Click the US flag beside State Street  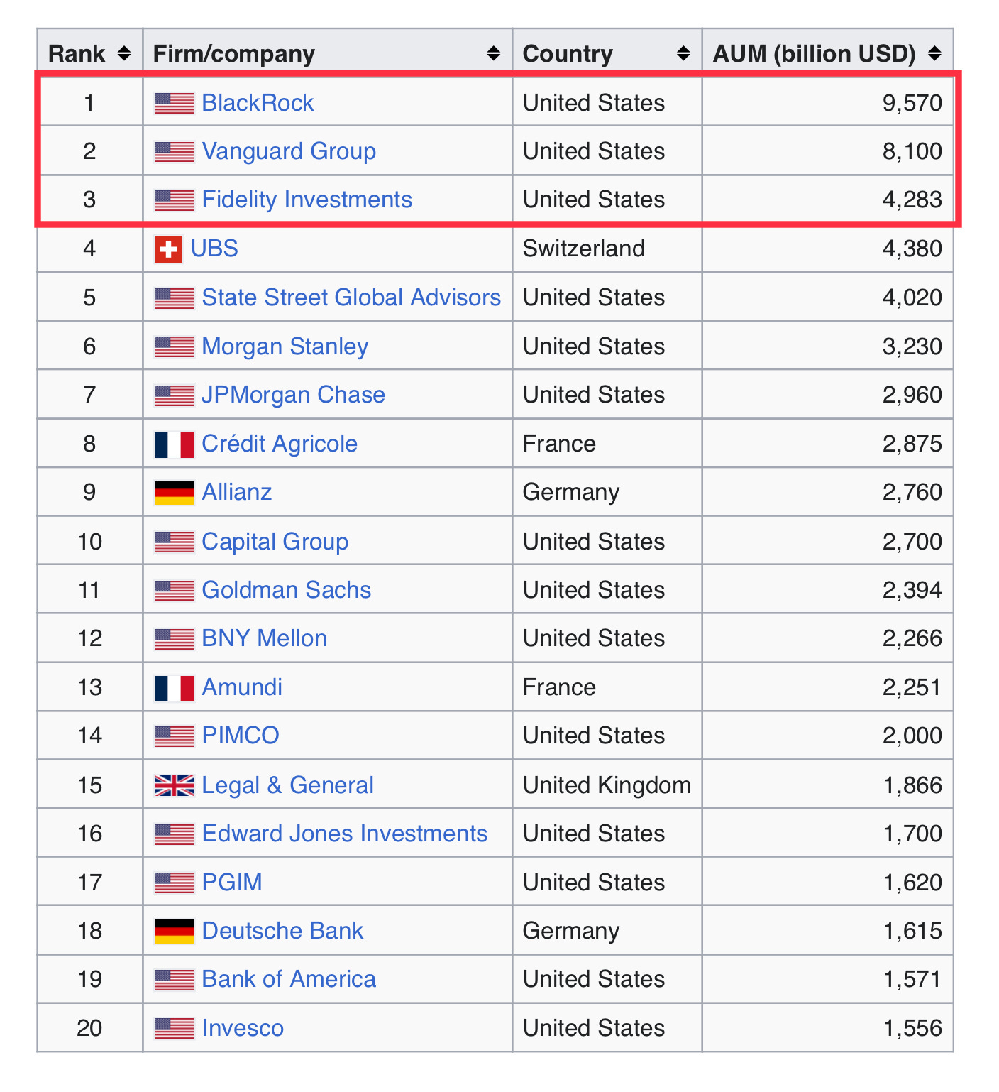[174, 297]
